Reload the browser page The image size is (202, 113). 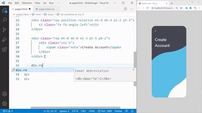coord(147,8)
